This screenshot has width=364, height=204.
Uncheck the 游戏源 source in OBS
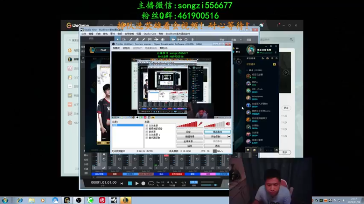[x=147, y=131]
